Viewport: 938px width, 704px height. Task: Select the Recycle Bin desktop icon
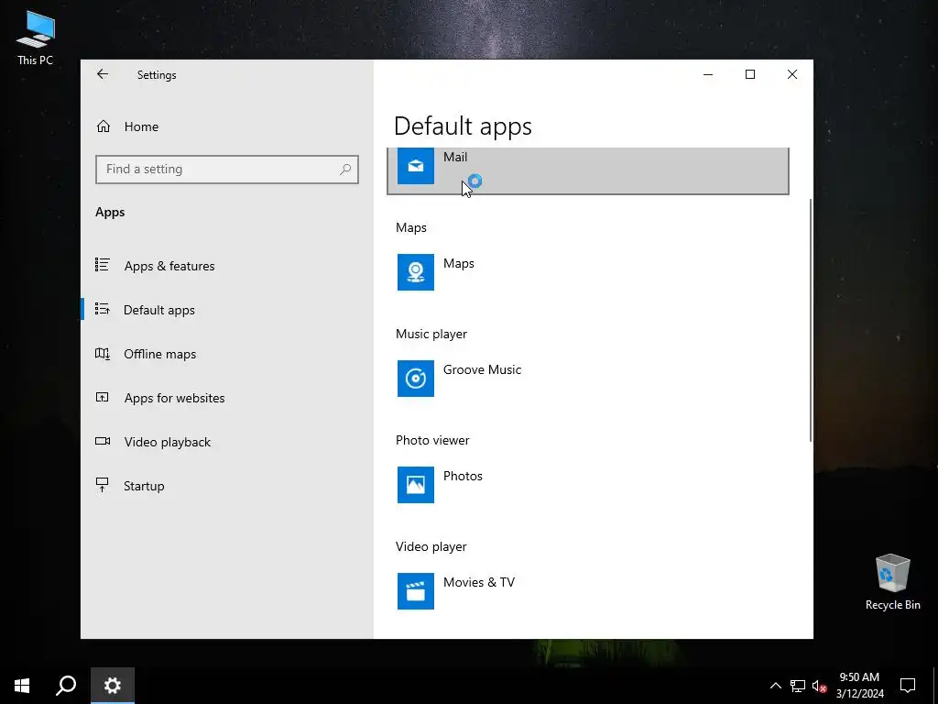(x=892, y=581)
